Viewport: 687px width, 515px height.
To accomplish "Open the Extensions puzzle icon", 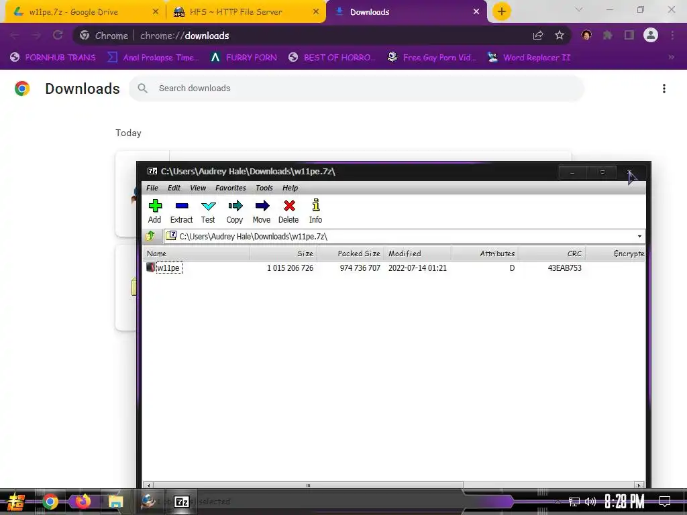I will click(608, 35).
